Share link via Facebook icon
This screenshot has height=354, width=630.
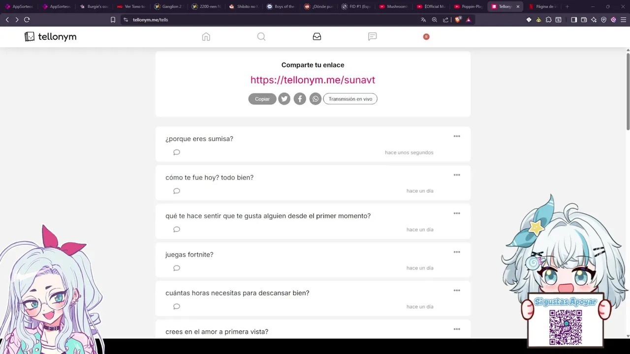coord(300,99)
